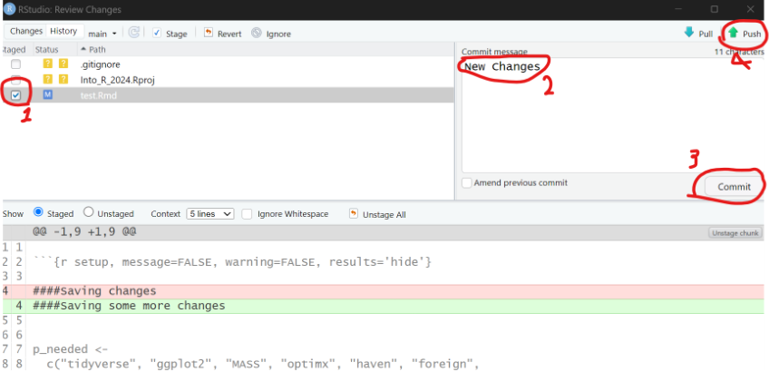
Task: Click the Commit button
Action: 734,186
